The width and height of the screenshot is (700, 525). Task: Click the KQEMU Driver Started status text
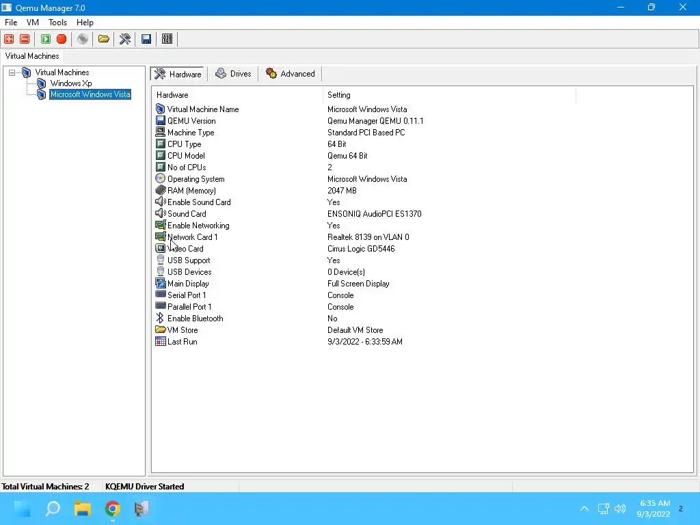[x=145, y=487]
